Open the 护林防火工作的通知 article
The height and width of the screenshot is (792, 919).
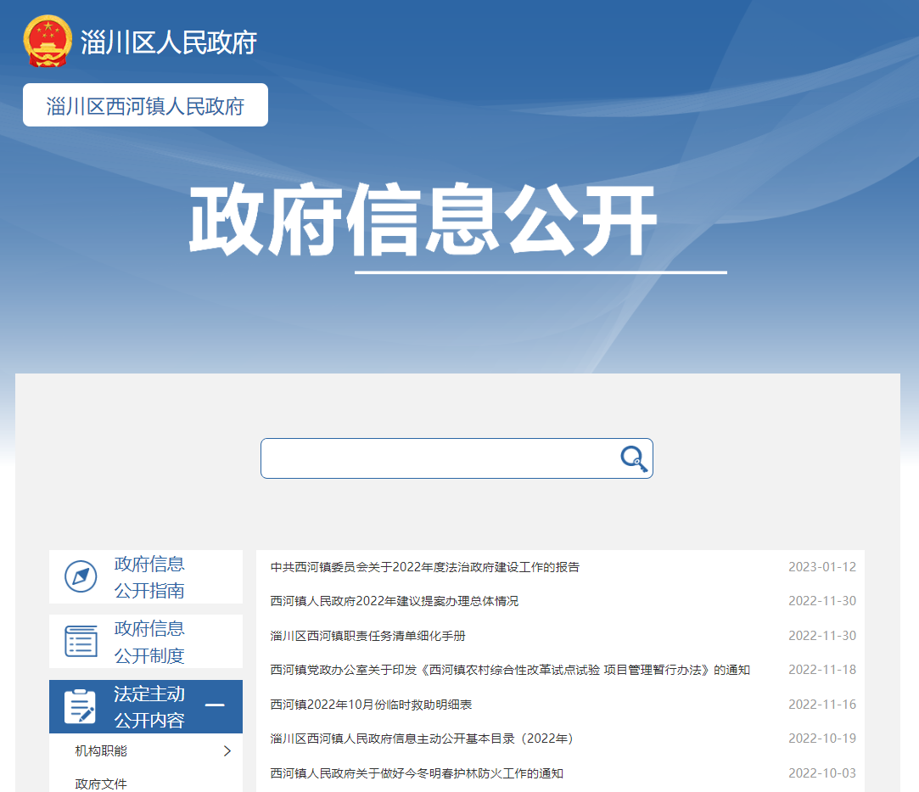(x=416, y=773)
